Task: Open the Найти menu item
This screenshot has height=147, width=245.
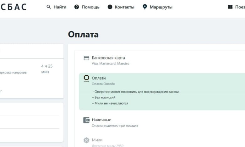Action: click(60, 7)
